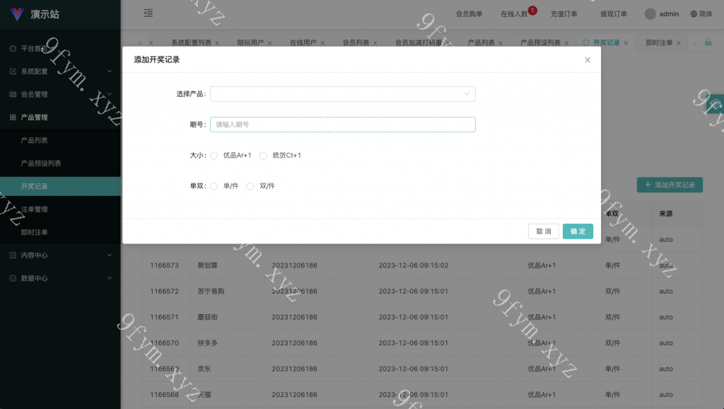Close the 即时注单 tab
Screen dimensions: 724x409
(678, 43)
